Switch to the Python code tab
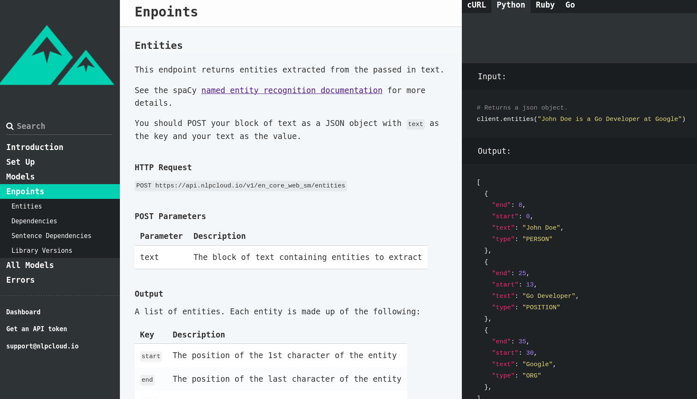The image size is (697, 399). pos(511,6)
